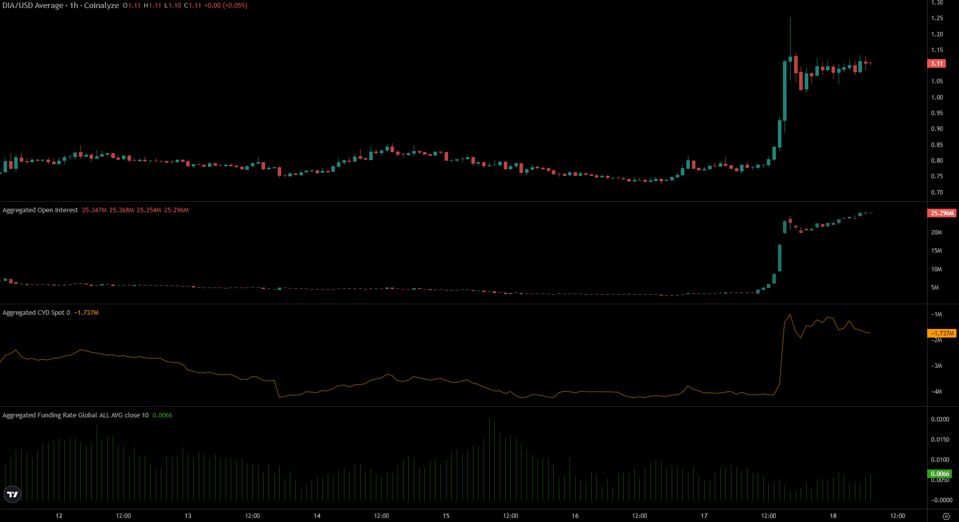Open chart settings gear icon
The width and height of the screenshot is (959, 522).
pyautogui.click(x=946, y=516)
